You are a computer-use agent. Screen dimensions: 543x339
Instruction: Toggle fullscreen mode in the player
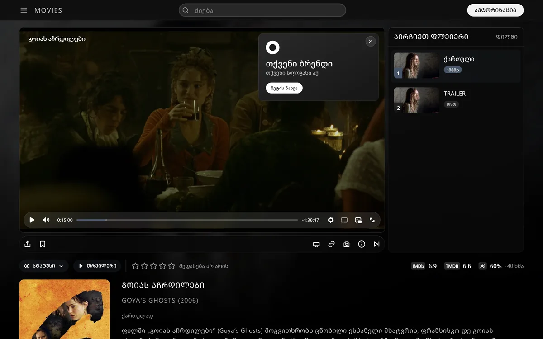coord(372,220)
